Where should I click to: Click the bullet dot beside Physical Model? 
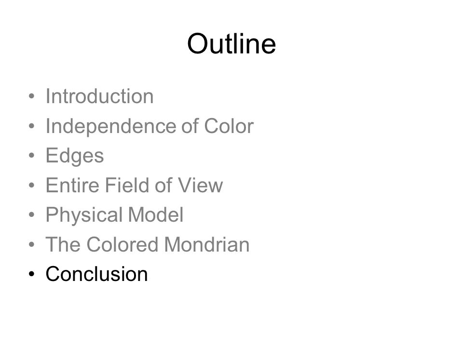click(x=32, y=215)
